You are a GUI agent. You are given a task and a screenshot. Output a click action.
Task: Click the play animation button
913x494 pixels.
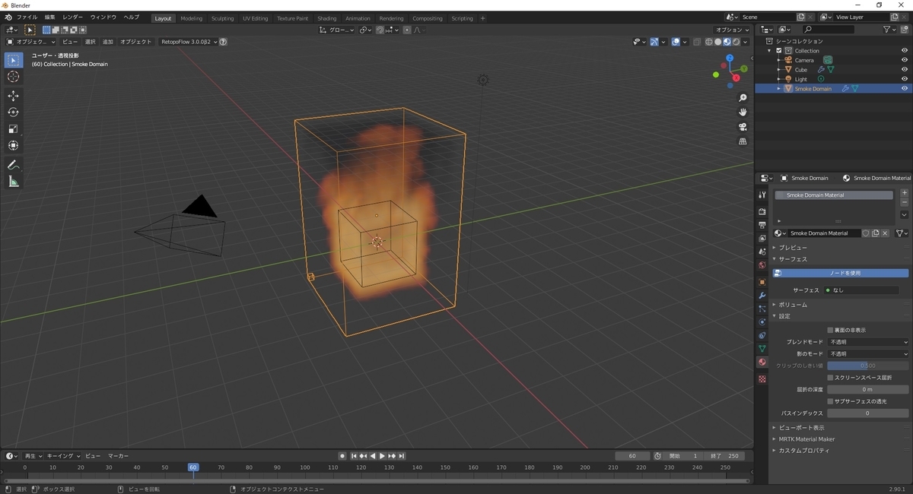[382, 456]
